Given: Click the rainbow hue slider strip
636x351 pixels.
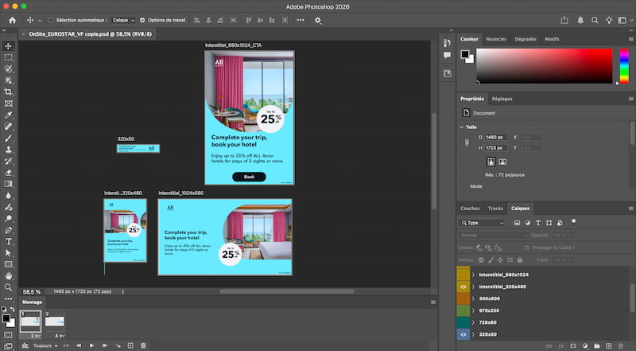Looking at the screenshot, I should 624,66.
